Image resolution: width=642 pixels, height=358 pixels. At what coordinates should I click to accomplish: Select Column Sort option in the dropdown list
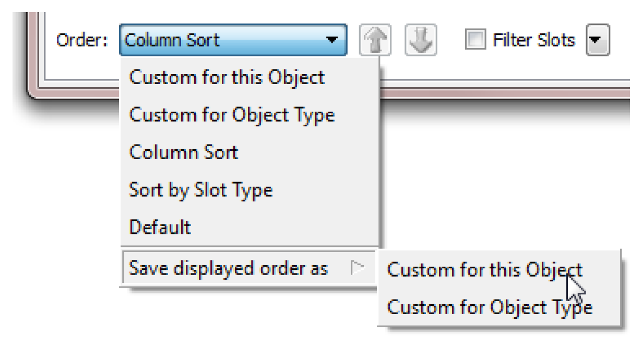point(184,152)
